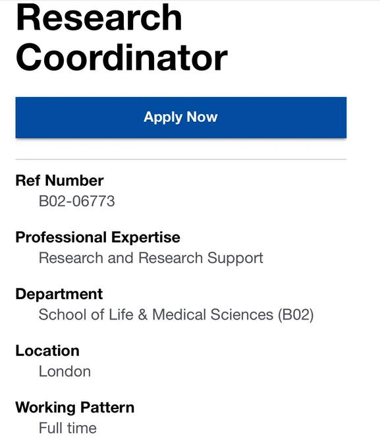Click the Ref Number label
Image resolution: width=380 pixels, height=448 pixels.
point(59,181)
